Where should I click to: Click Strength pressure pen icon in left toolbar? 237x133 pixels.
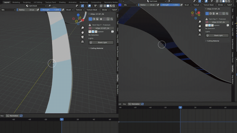pos(63,10)
